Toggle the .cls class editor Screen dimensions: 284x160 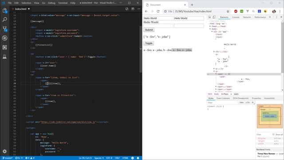pyautogui.click(x=248, y=103)
